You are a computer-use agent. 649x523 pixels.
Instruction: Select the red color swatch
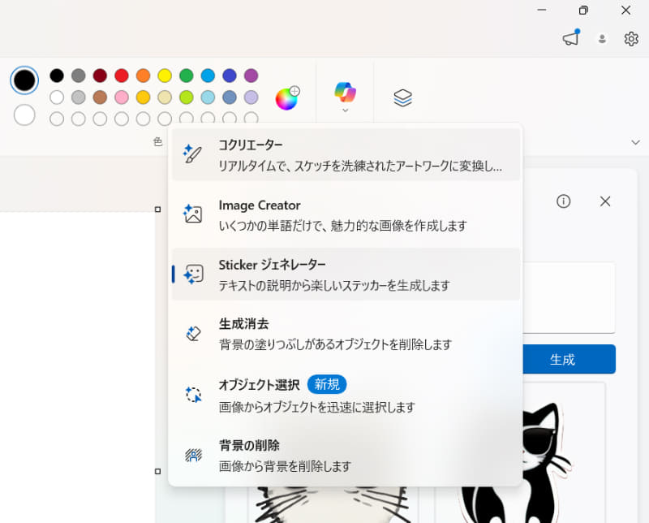coord(120,76)
